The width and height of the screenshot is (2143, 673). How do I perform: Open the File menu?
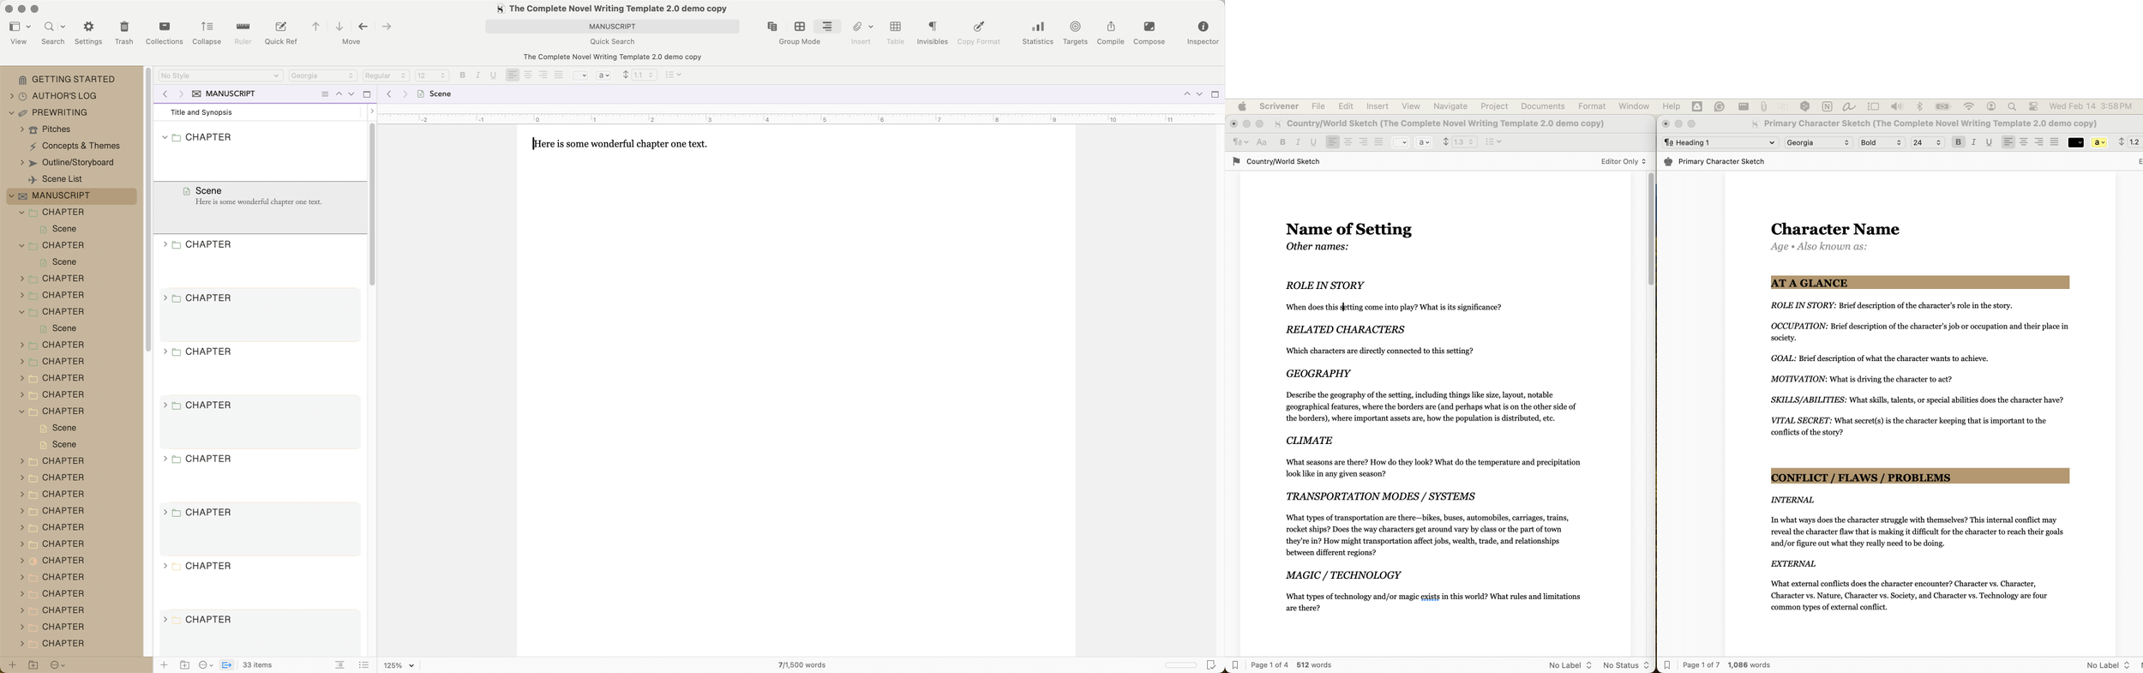point(1318,107)
